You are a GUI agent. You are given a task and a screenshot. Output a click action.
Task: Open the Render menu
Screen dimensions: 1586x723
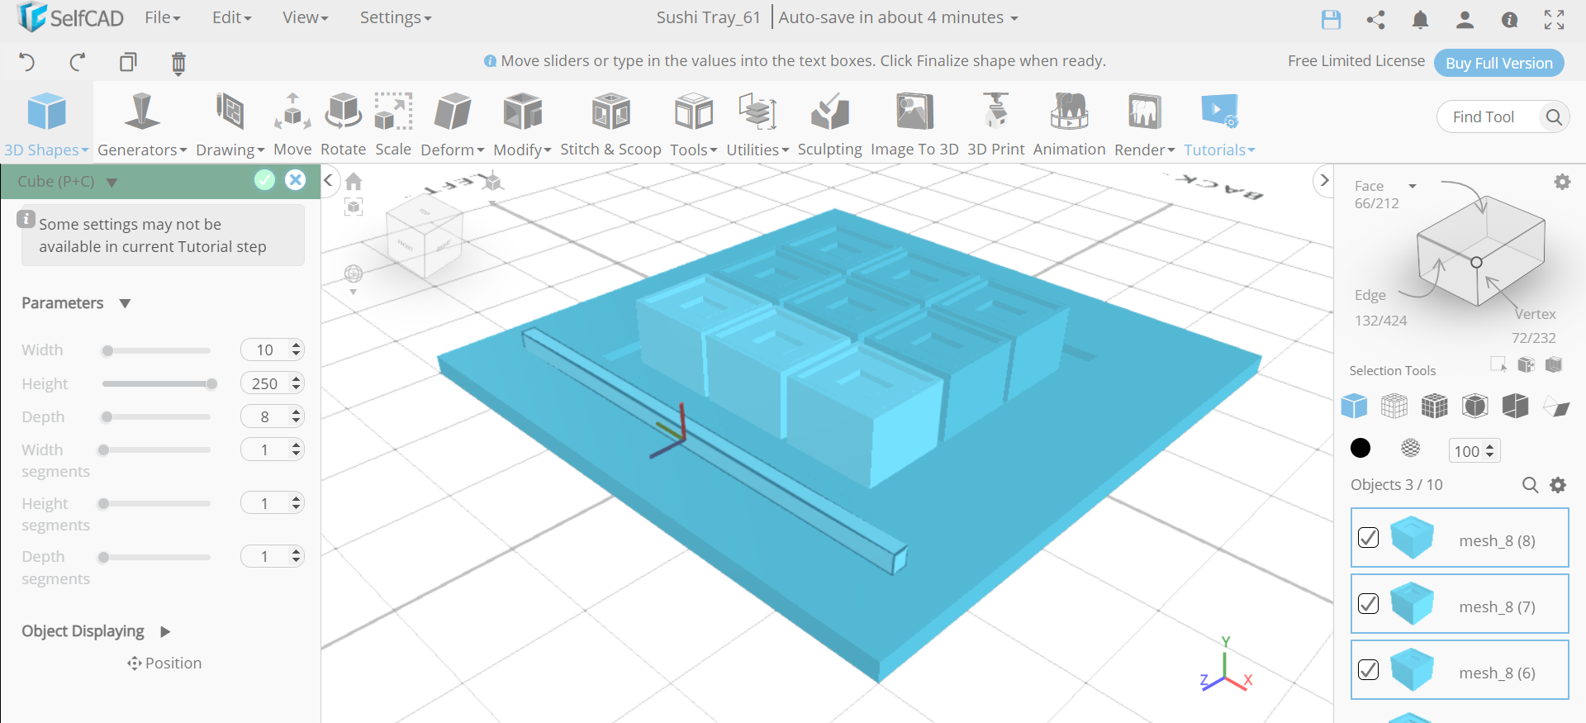(1144, 124)
